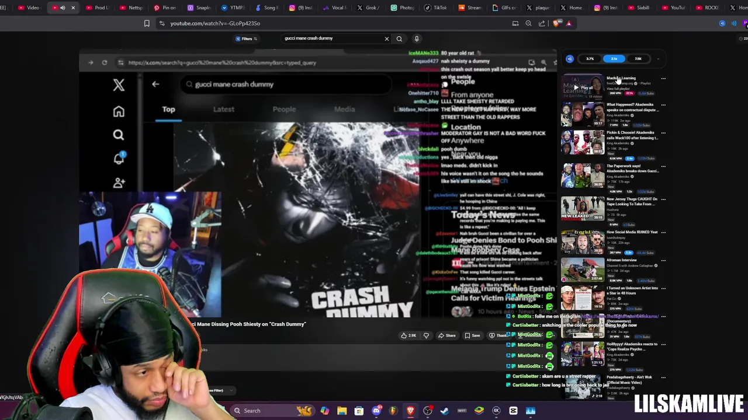Click the like thumbs-up button under the video
Image resolution: width=748 pixels, height=420 pixels.
point(408,335)
